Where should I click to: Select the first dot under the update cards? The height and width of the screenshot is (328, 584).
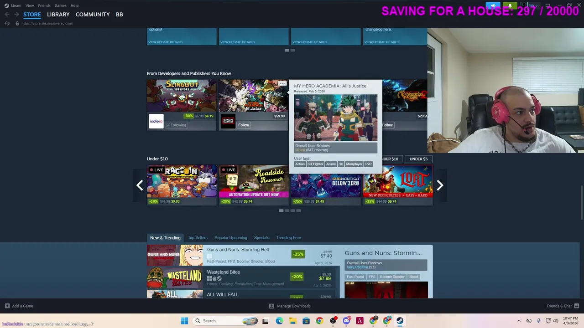click(x=287, y=50)
